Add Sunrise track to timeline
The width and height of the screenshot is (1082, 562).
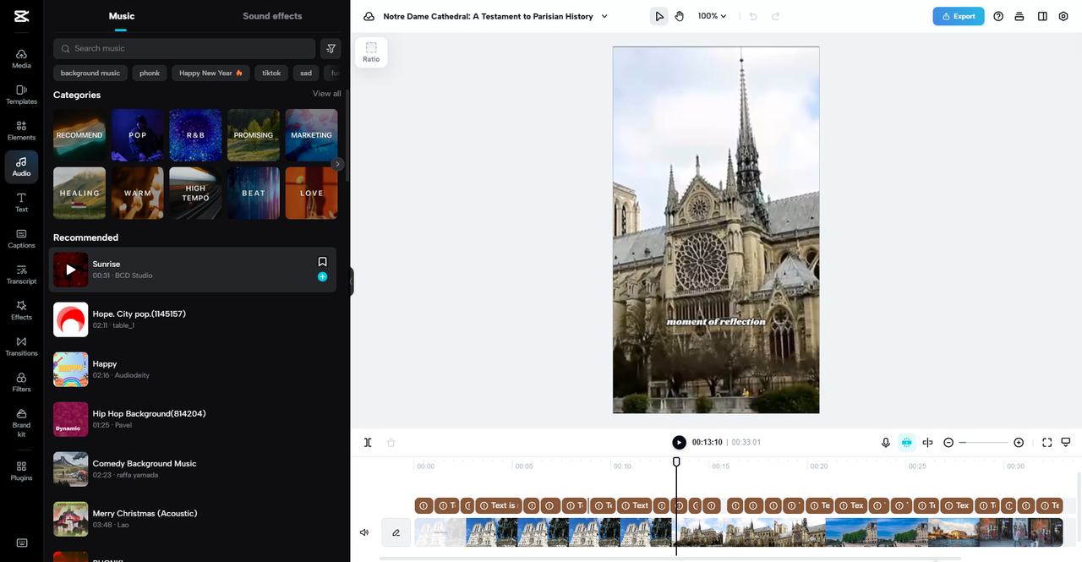322,276
